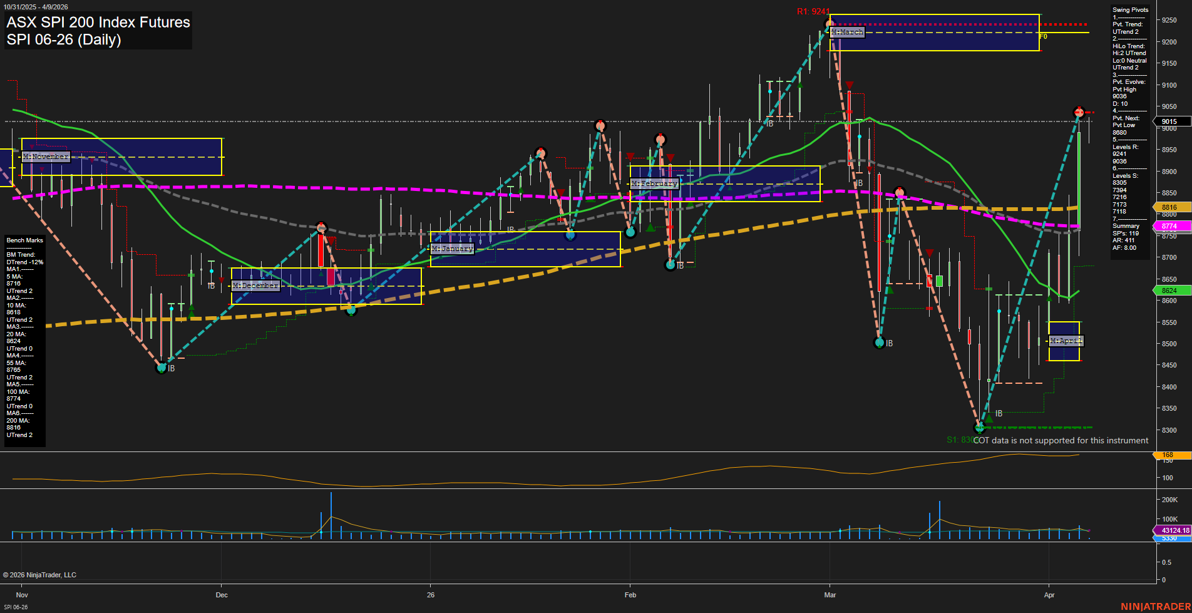1192x613 pixels.
Task: Click the Bench Marks panel heading
Action: coord(25,240)
